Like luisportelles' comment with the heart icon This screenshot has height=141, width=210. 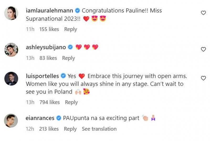click(203, 78)
